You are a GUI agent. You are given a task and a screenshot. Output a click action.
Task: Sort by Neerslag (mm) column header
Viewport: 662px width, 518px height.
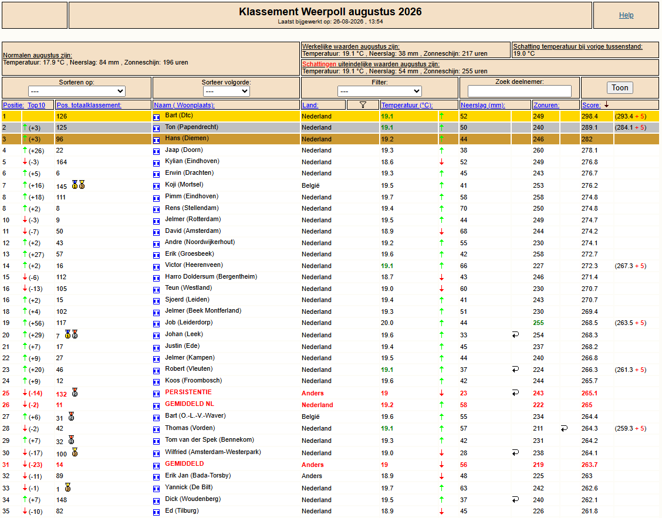click(482, 105)
